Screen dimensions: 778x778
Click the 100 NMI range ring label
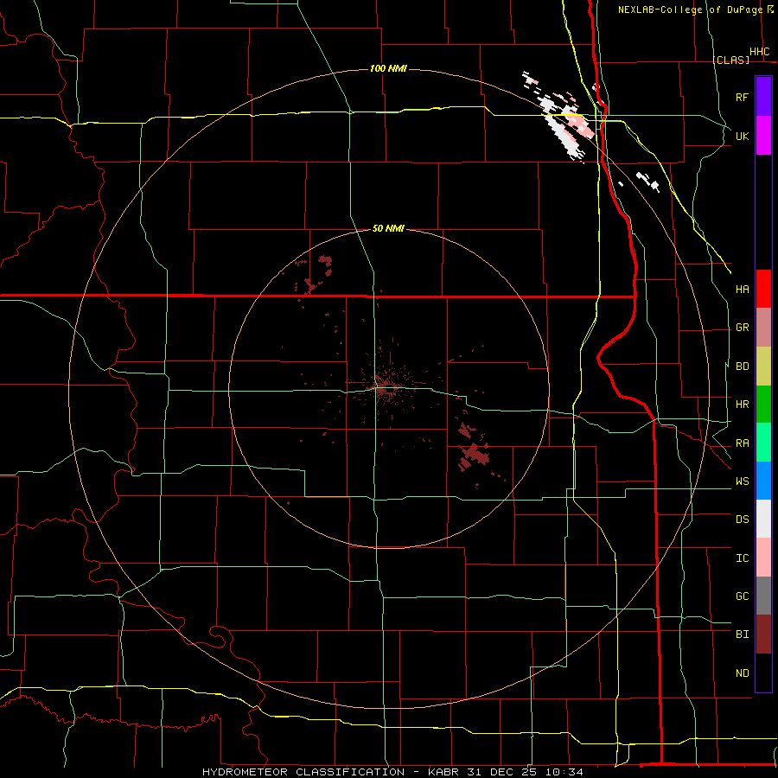pos(388,68)
